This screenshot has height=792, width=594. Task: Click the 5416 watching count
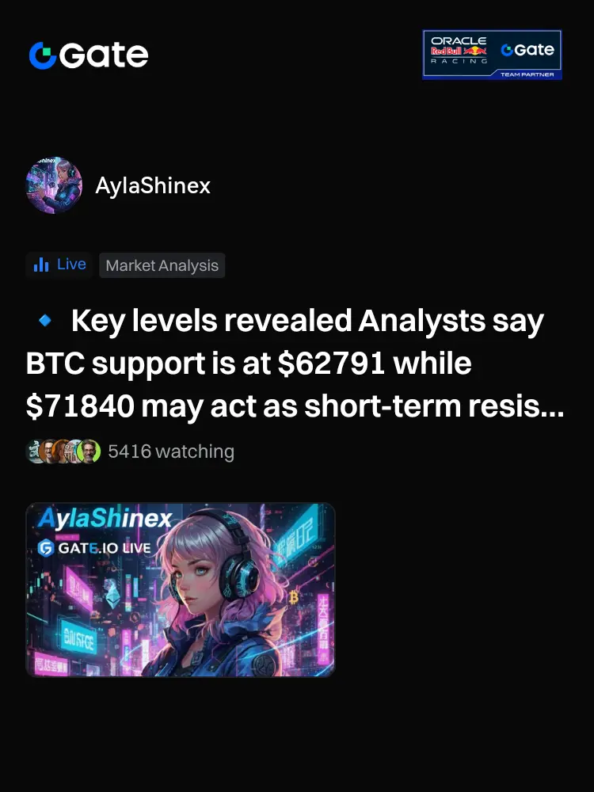point(171,451)
